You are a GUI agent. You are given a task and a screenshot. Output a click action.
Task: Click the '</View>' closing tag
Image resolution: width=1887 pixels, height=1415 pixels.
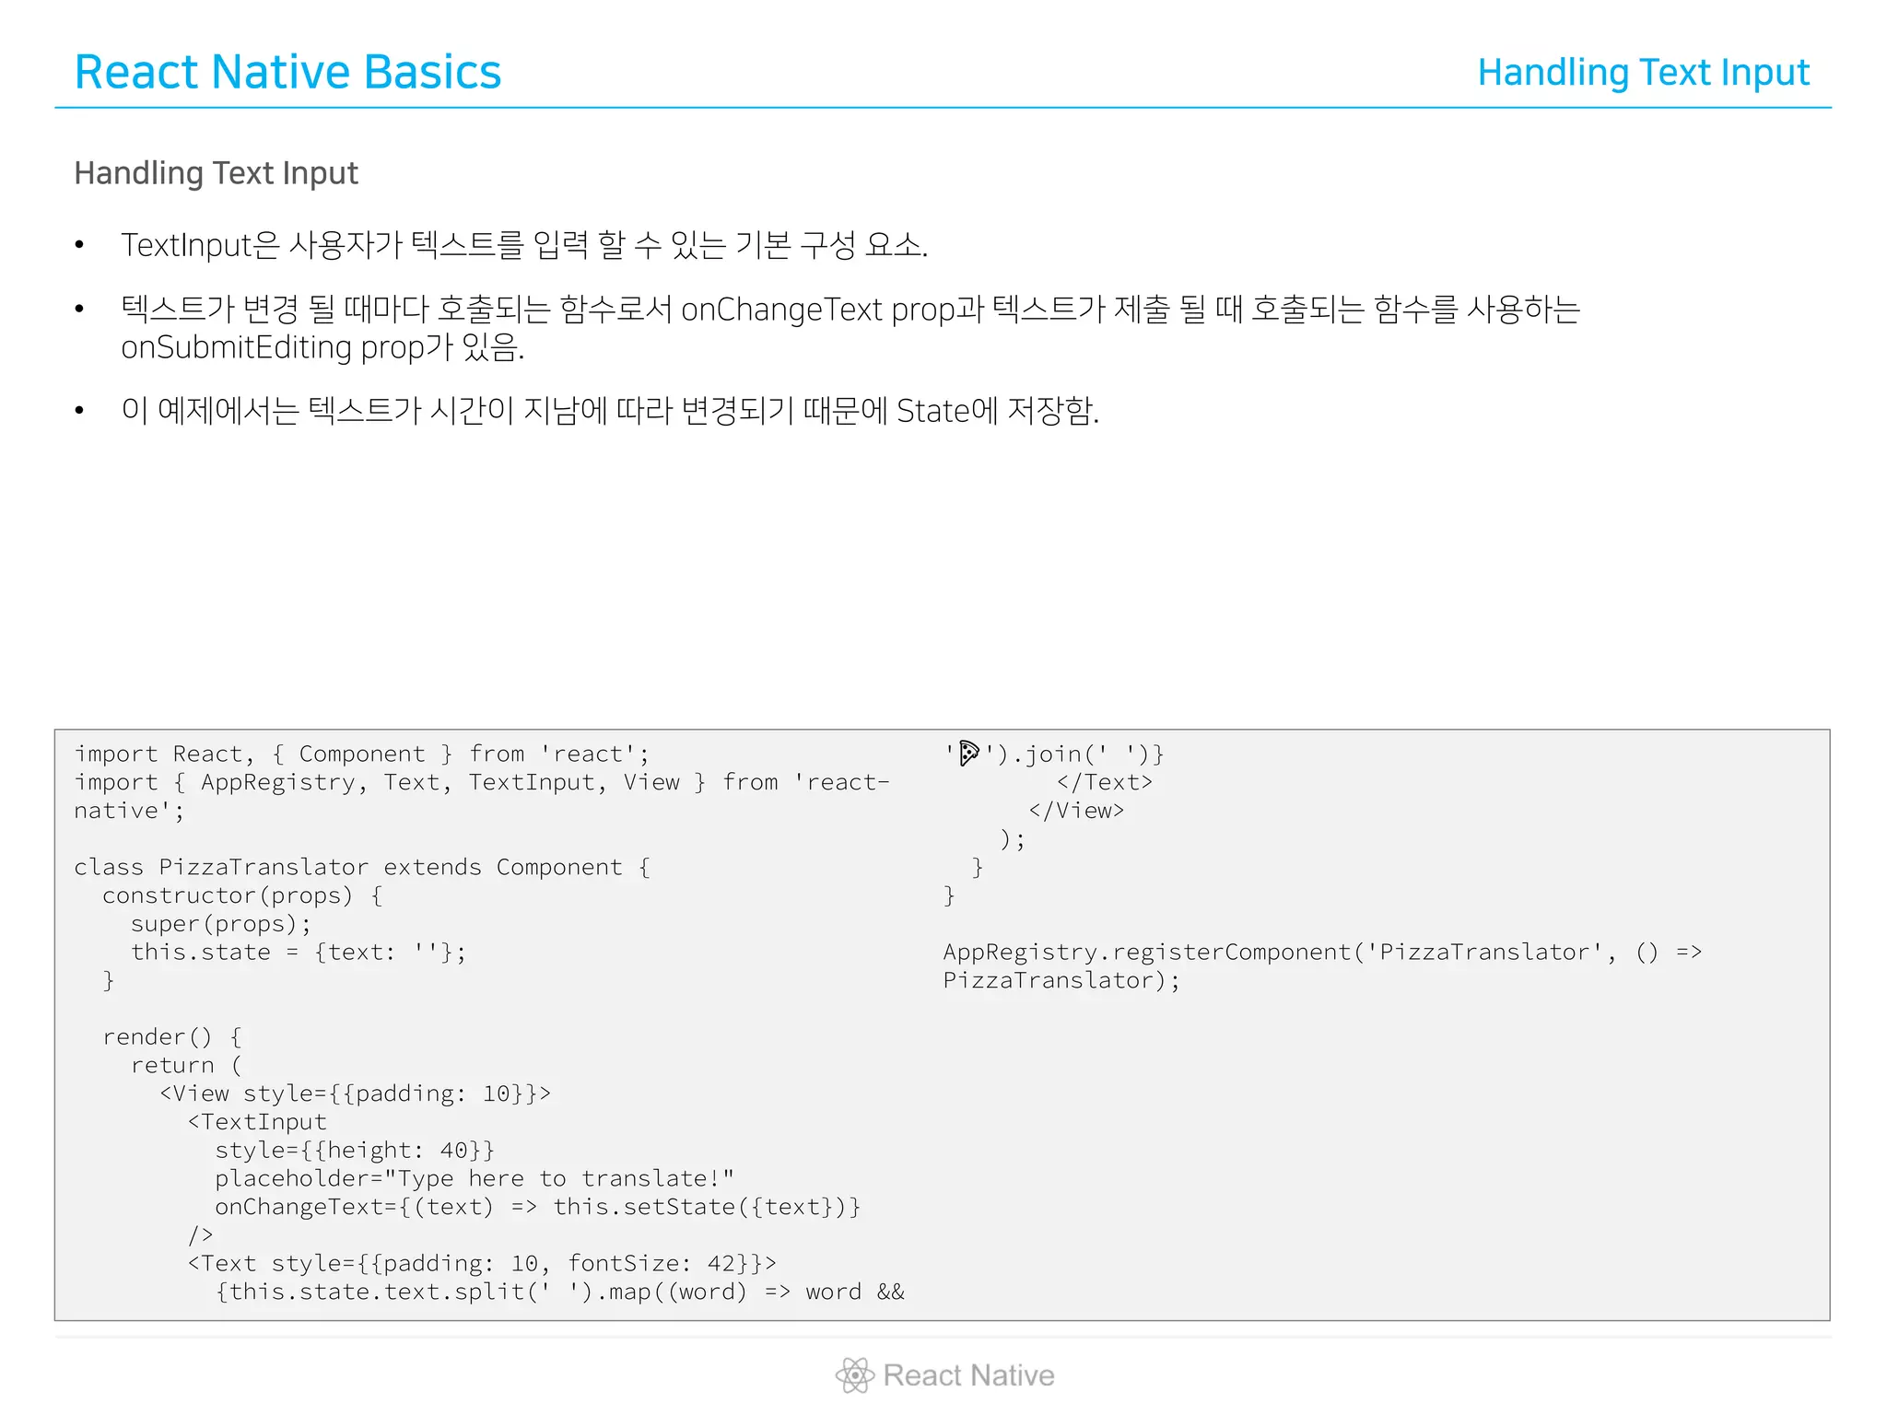(1076, 812)
